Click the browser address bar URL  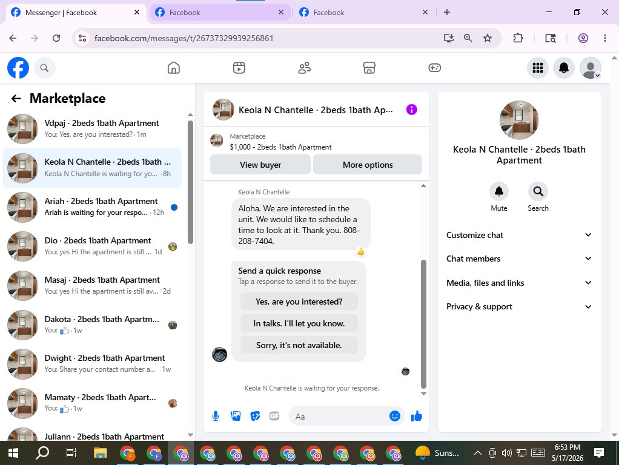point(184,38)
